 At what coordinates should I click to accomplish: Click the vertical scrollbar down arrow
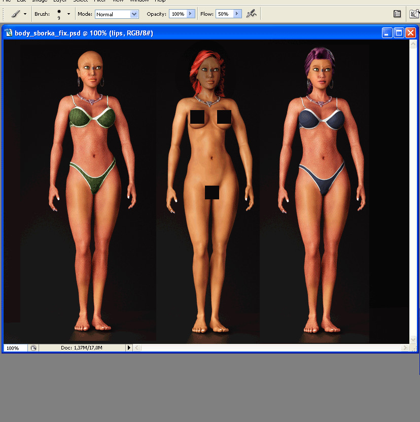[413, 339]
